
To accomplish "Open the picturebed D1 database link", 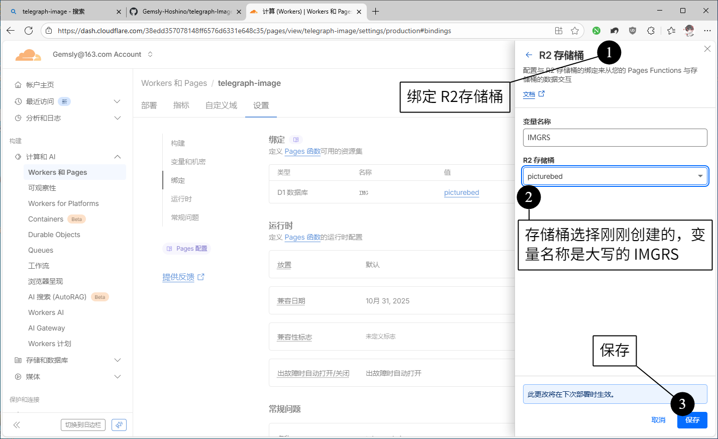I will (x=461, y=192).
